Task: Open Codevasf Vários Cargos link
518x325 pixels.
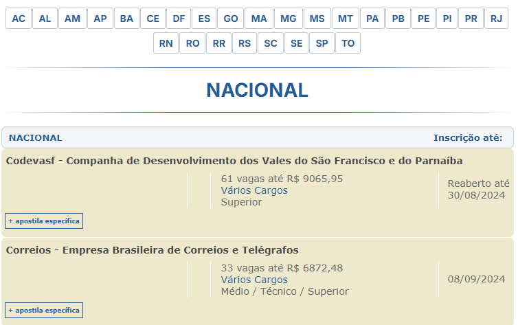Action: [254, 190]
